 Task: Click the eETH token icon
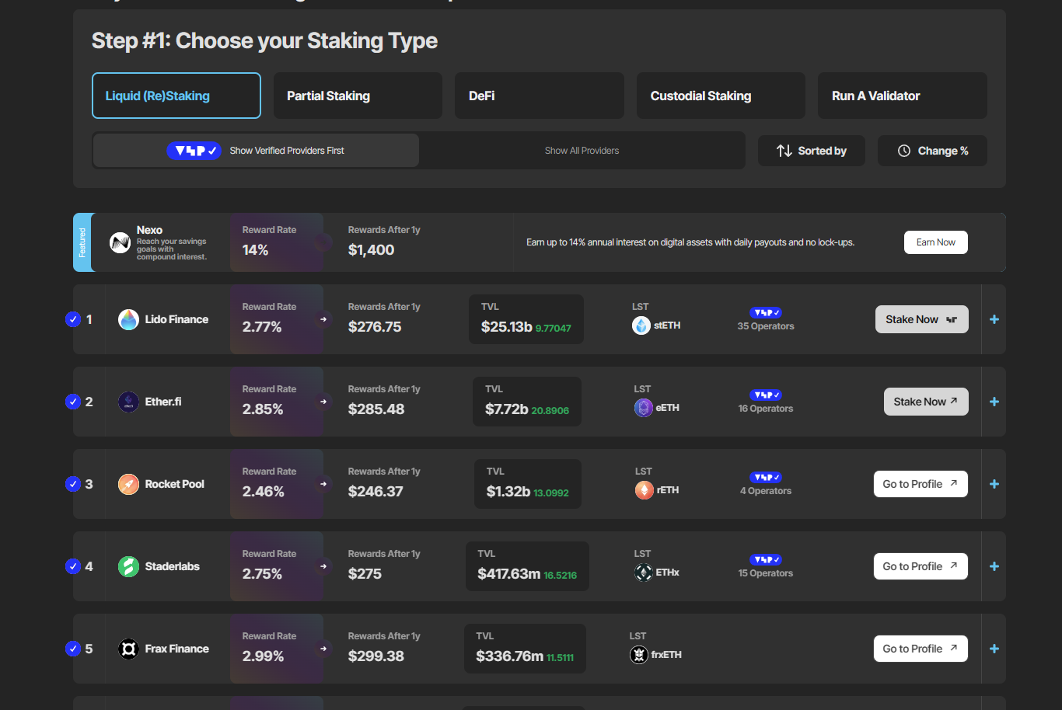(644, 408)
